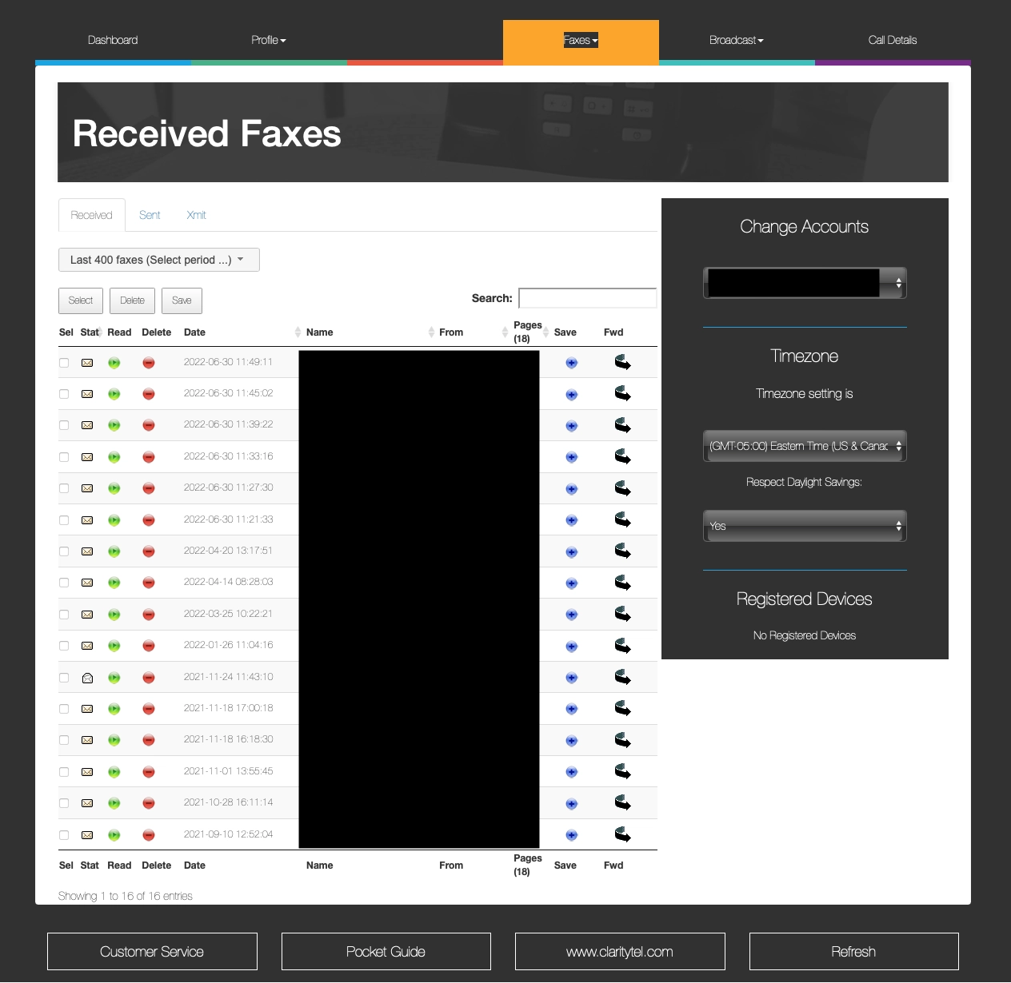Open the Call Details page
Image resolution: width=1011 pixels, height=983 pixels.
[893, 40]
